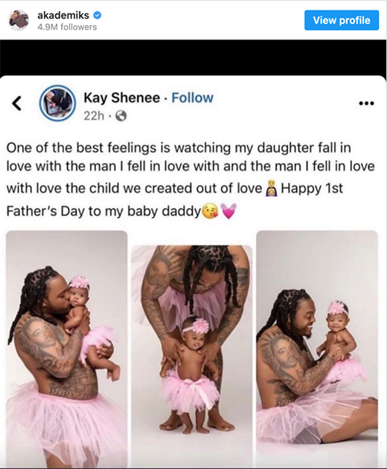The width and height of the screenshot is (387, 469).
Task: Click the blue verified badge
Action: tap(97, 15)
